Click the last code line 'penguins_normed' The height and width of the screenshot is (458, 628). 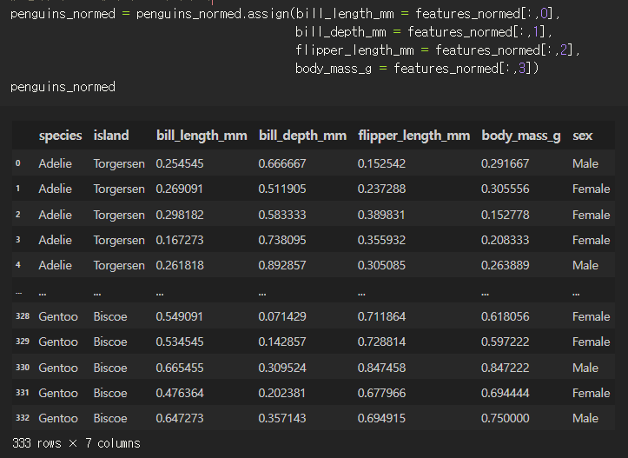[x=63, y=87]
